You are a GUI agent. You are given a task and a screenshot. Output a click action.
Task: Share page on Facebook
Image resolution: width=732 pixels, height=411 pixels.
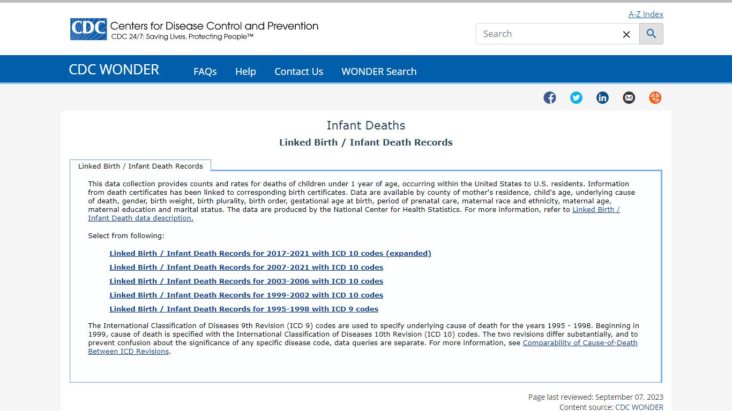[550, 97]
